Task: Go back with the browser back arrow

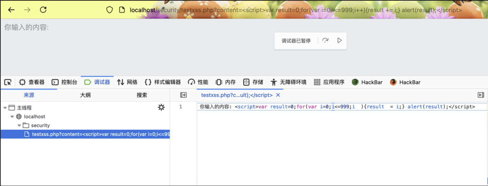Action: tap(12, 10)
